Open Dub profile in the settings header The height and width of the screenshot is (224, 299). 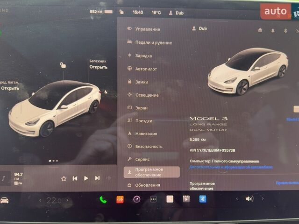click(x=199, y=28)
